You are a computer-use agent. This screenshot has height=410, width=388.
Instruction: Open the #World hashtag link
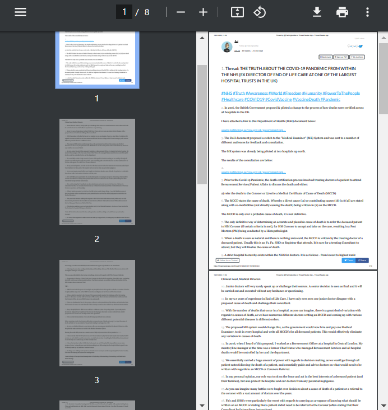click(x=275, y=93)
